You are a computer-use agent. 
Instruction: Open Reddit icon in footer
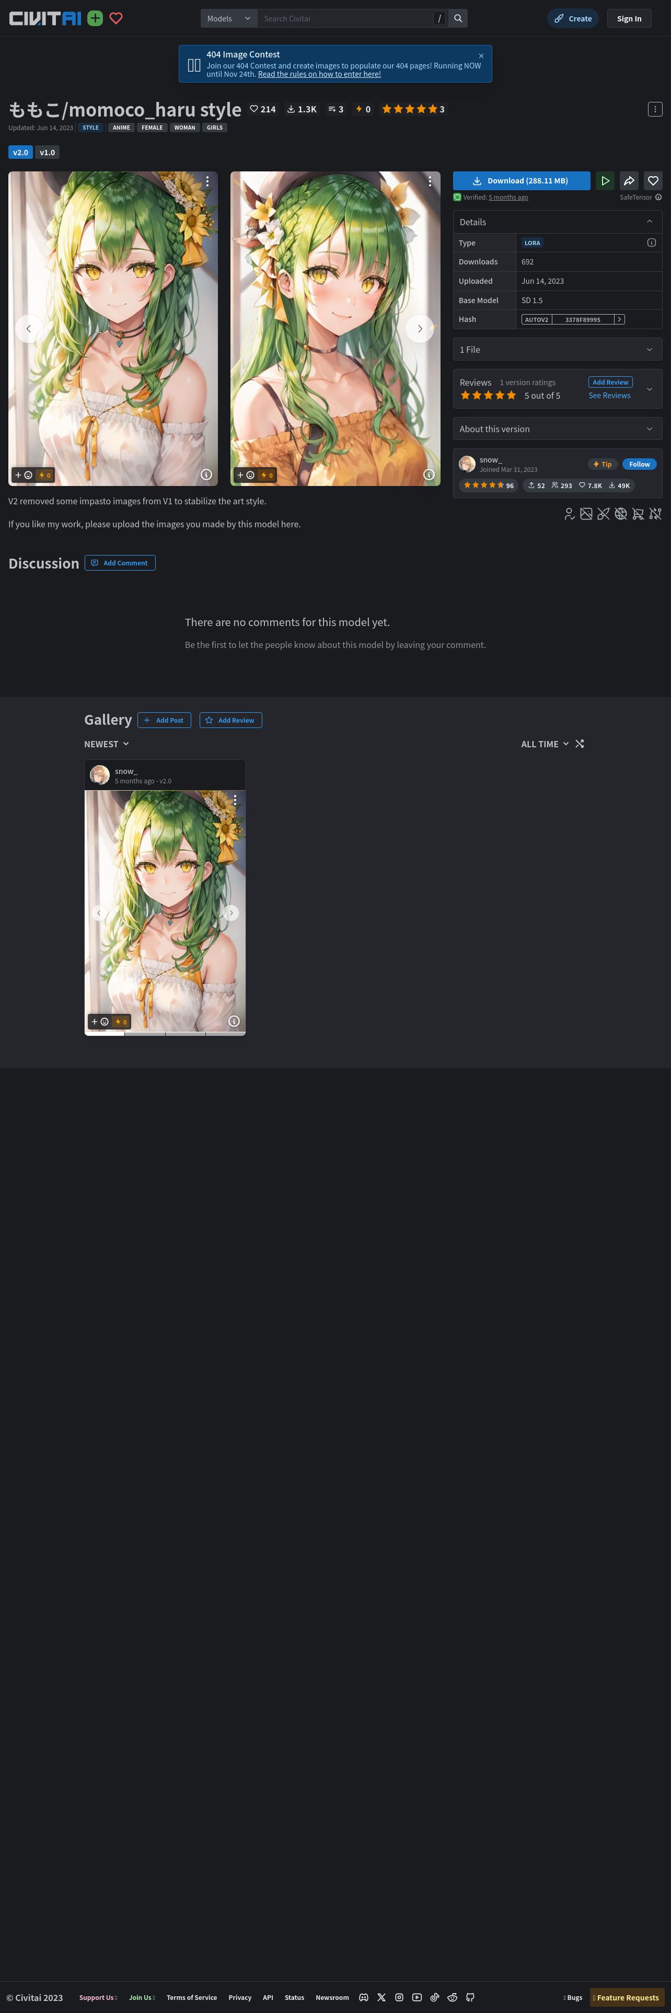pyautogui.click(x=452, y=1997)
